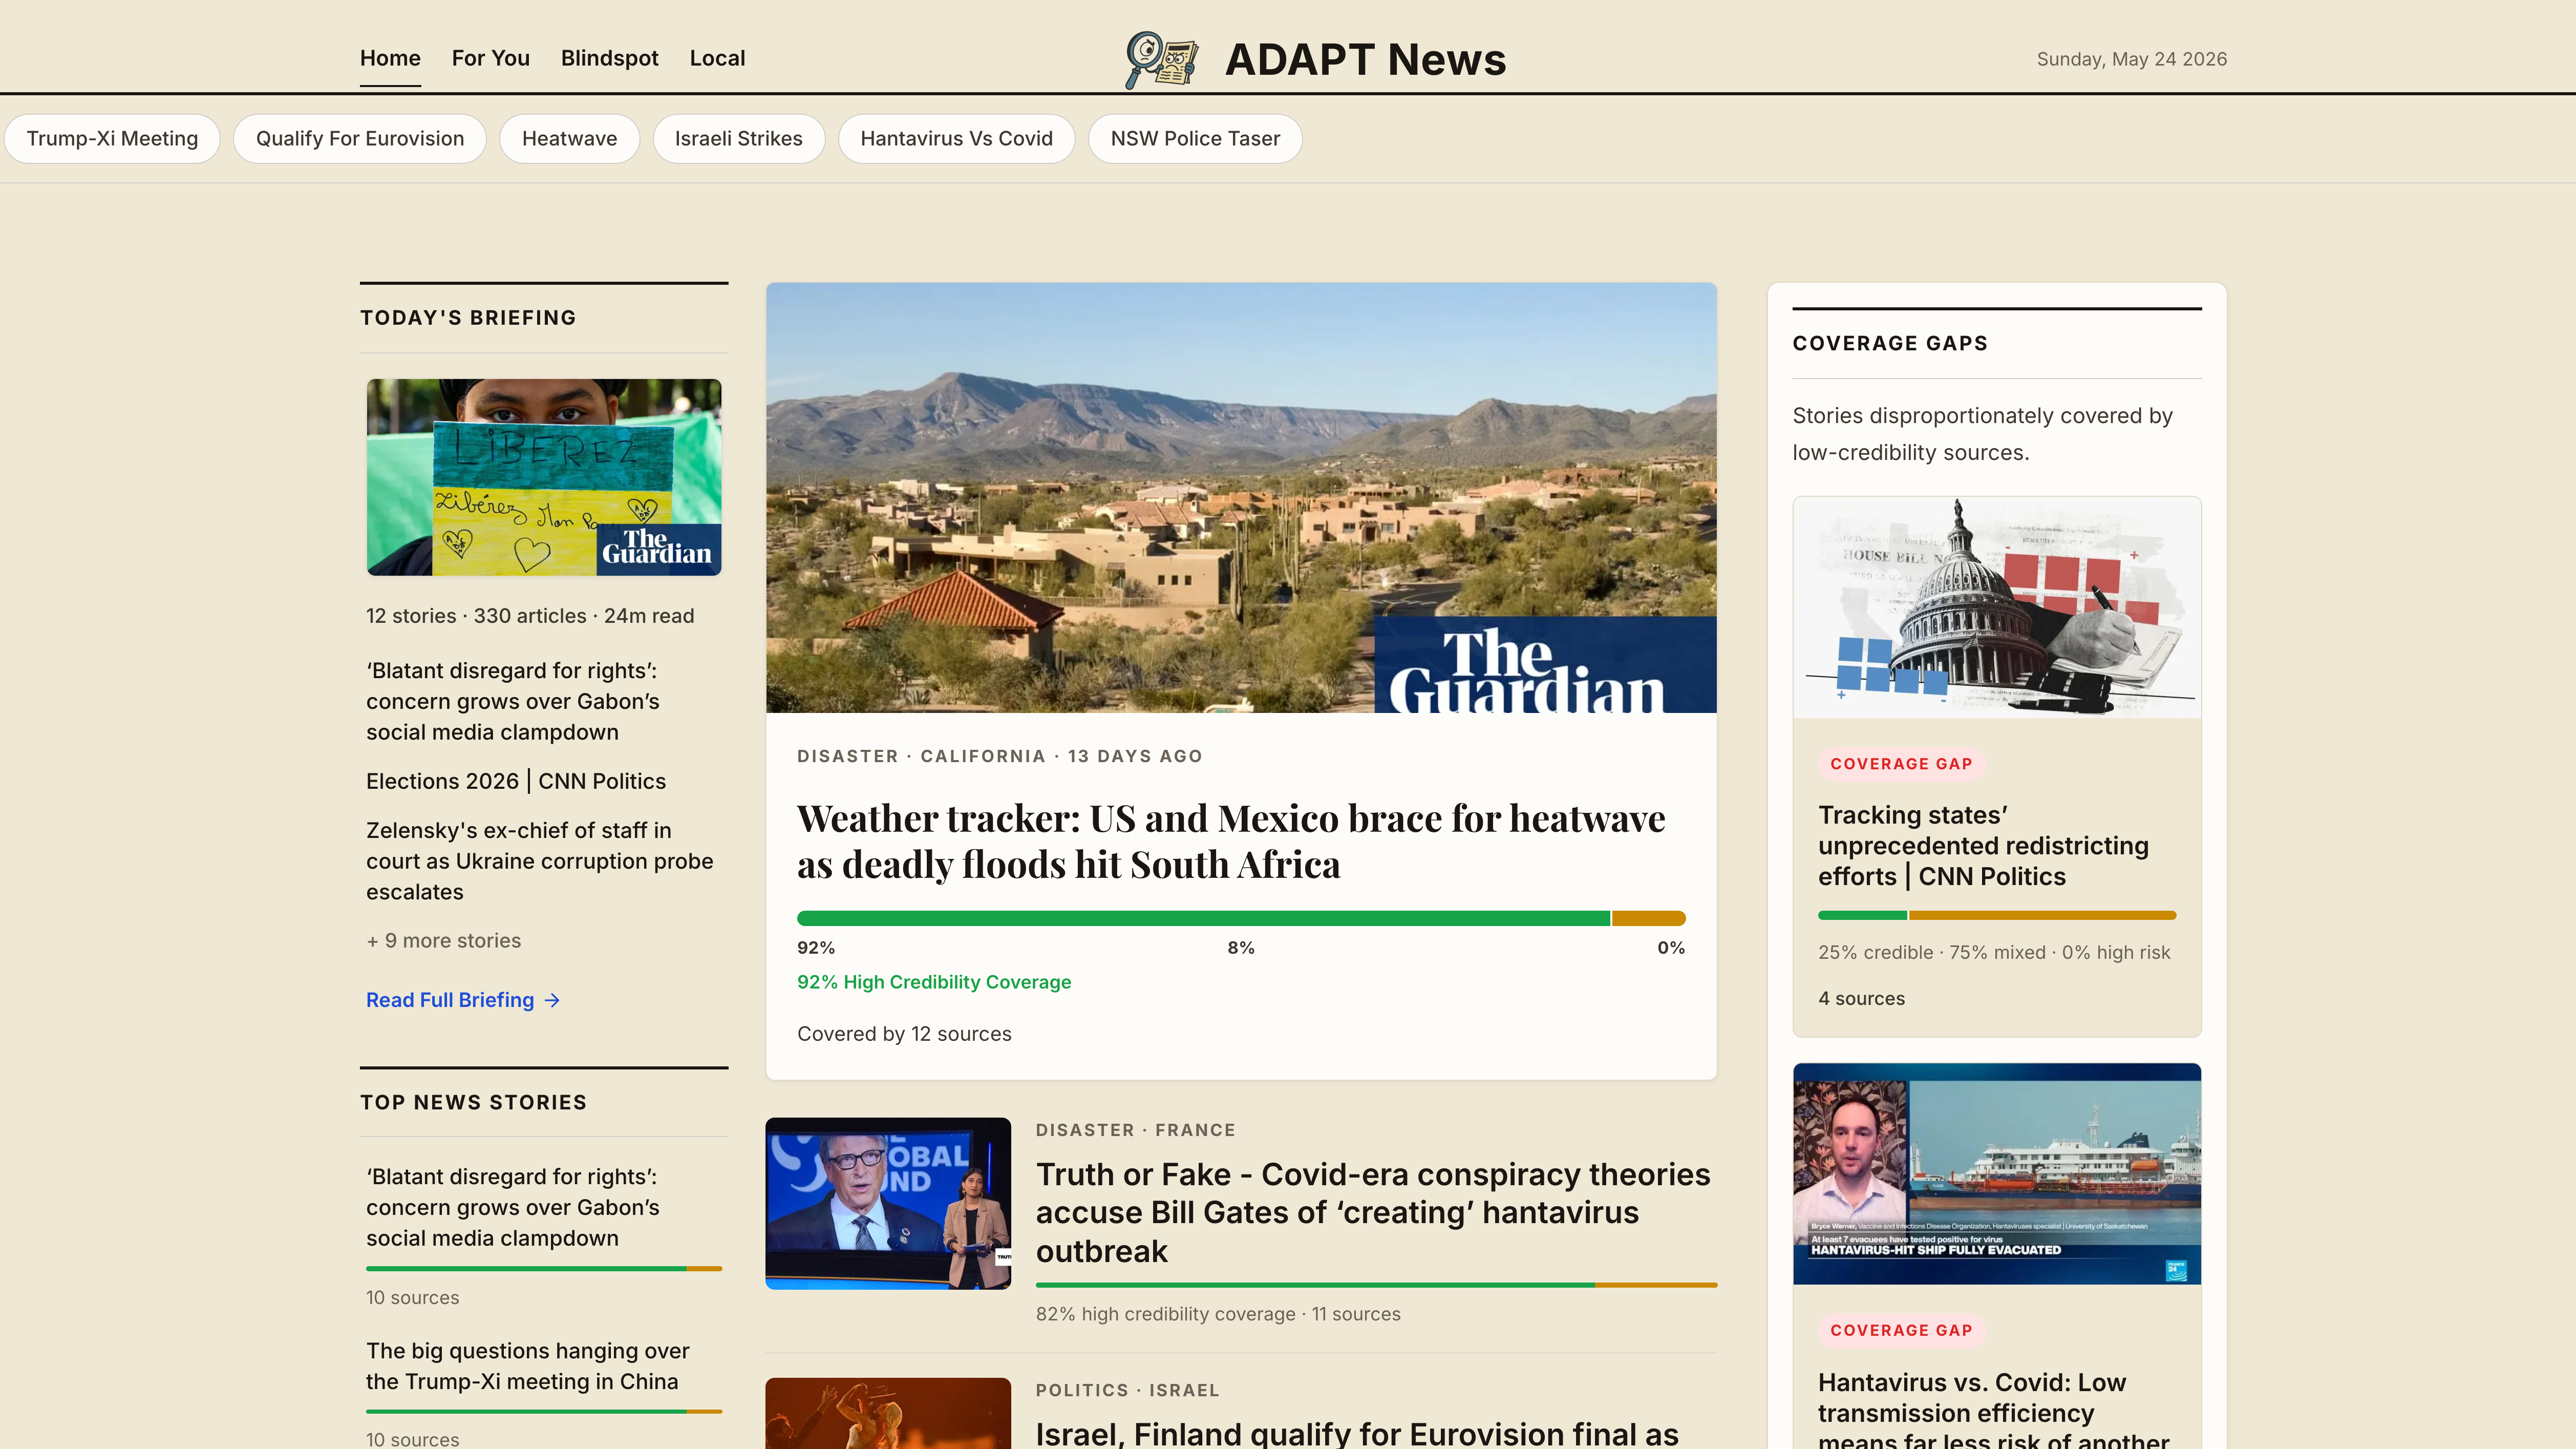Click the 92% High Credibility Coverage label

(934, 982)
